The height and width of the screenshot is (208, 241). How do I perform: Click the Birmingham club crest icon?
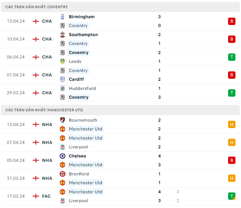(x=62, y=17)
